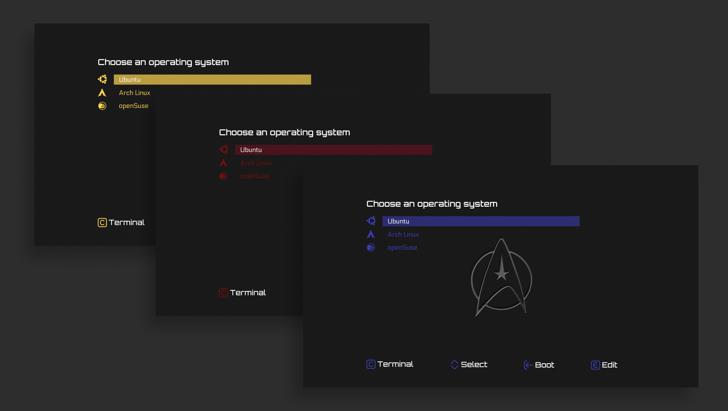Image resolution: width=728 pixels, height=411 pixels.
Task: Select the highlighted Ubuntu entry in the gold menu
Action: pyautogui.click(x=212, y=79)
